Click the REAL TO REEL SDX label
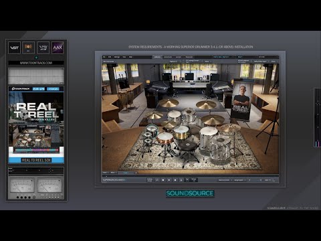321x241 pixels. point(36,160)
